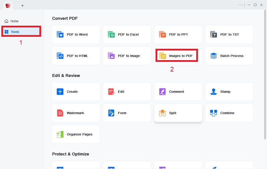Screen dimensions: 267x169
Task: Click the blue Form icon
Action: [111, 113]
